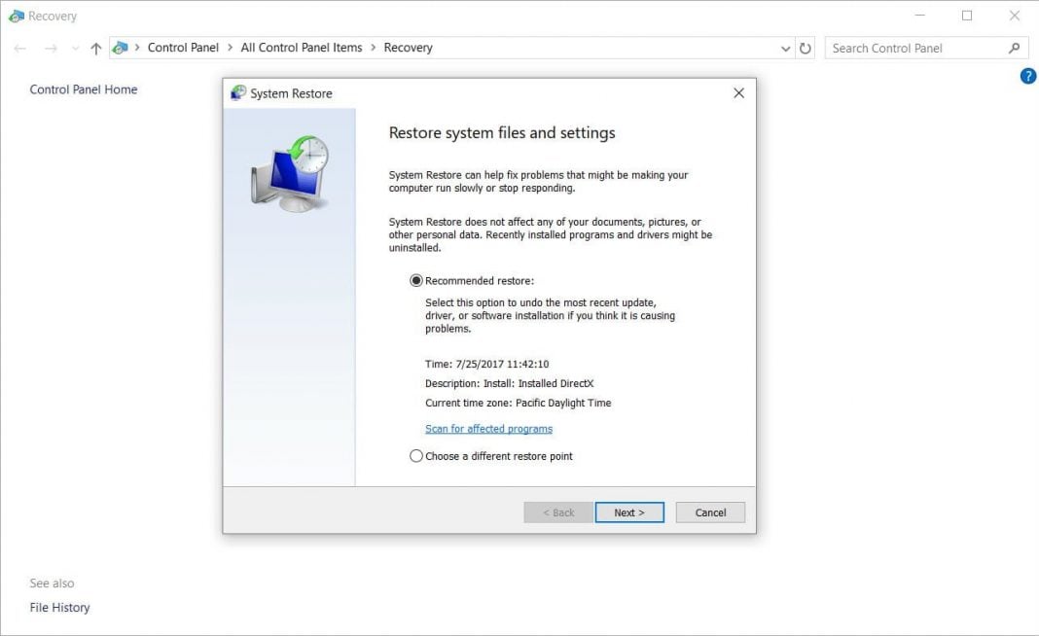Select Choose a different restore point
This screenshot has width=1039, height=636.
click(x=416, y=455)
